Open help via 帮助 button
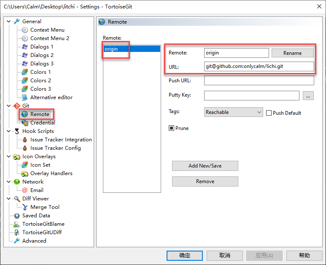The height and width of the screenshot is (265, 326). coord(304,255)
